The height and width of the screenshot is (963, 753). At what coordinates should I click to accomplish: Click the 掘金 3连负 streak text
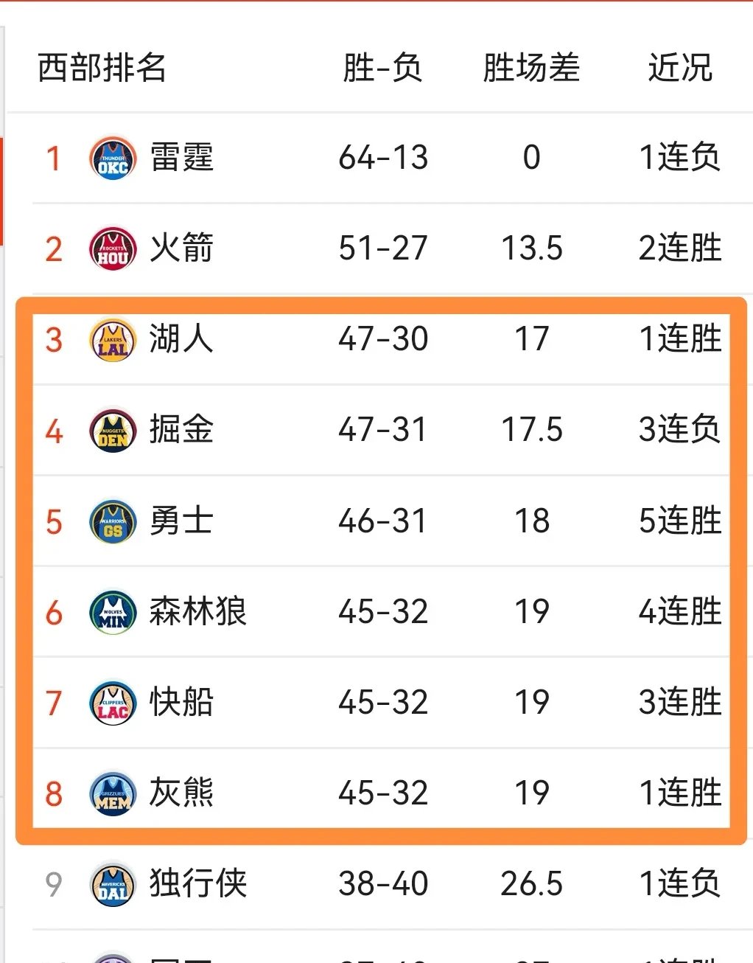[x=678, y=430]
